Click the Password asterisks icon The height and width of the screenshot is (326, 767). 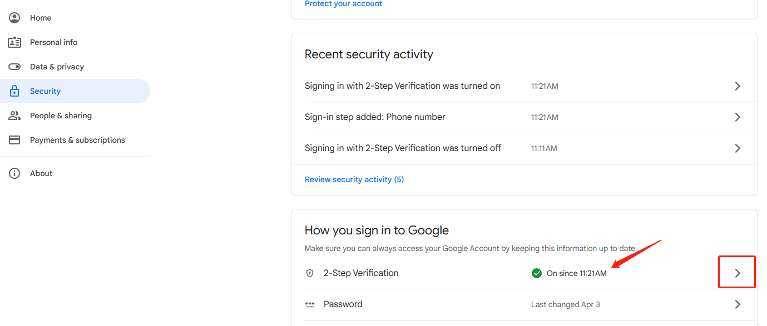click(310, 304)
